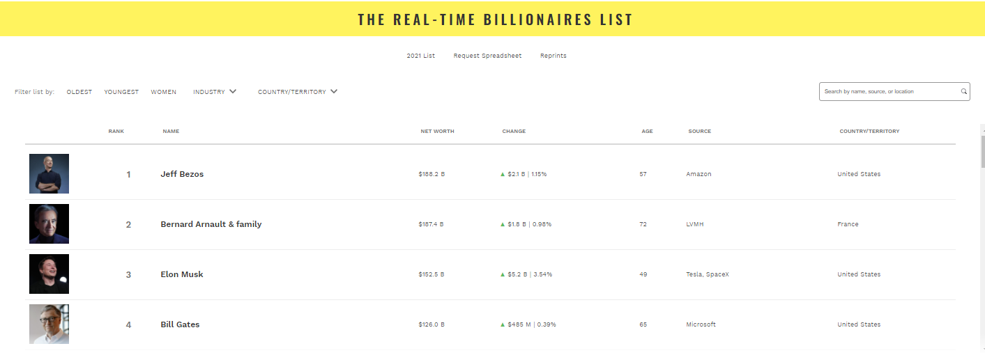
Task: Open the 2021 List link
Action: (421, 56)
